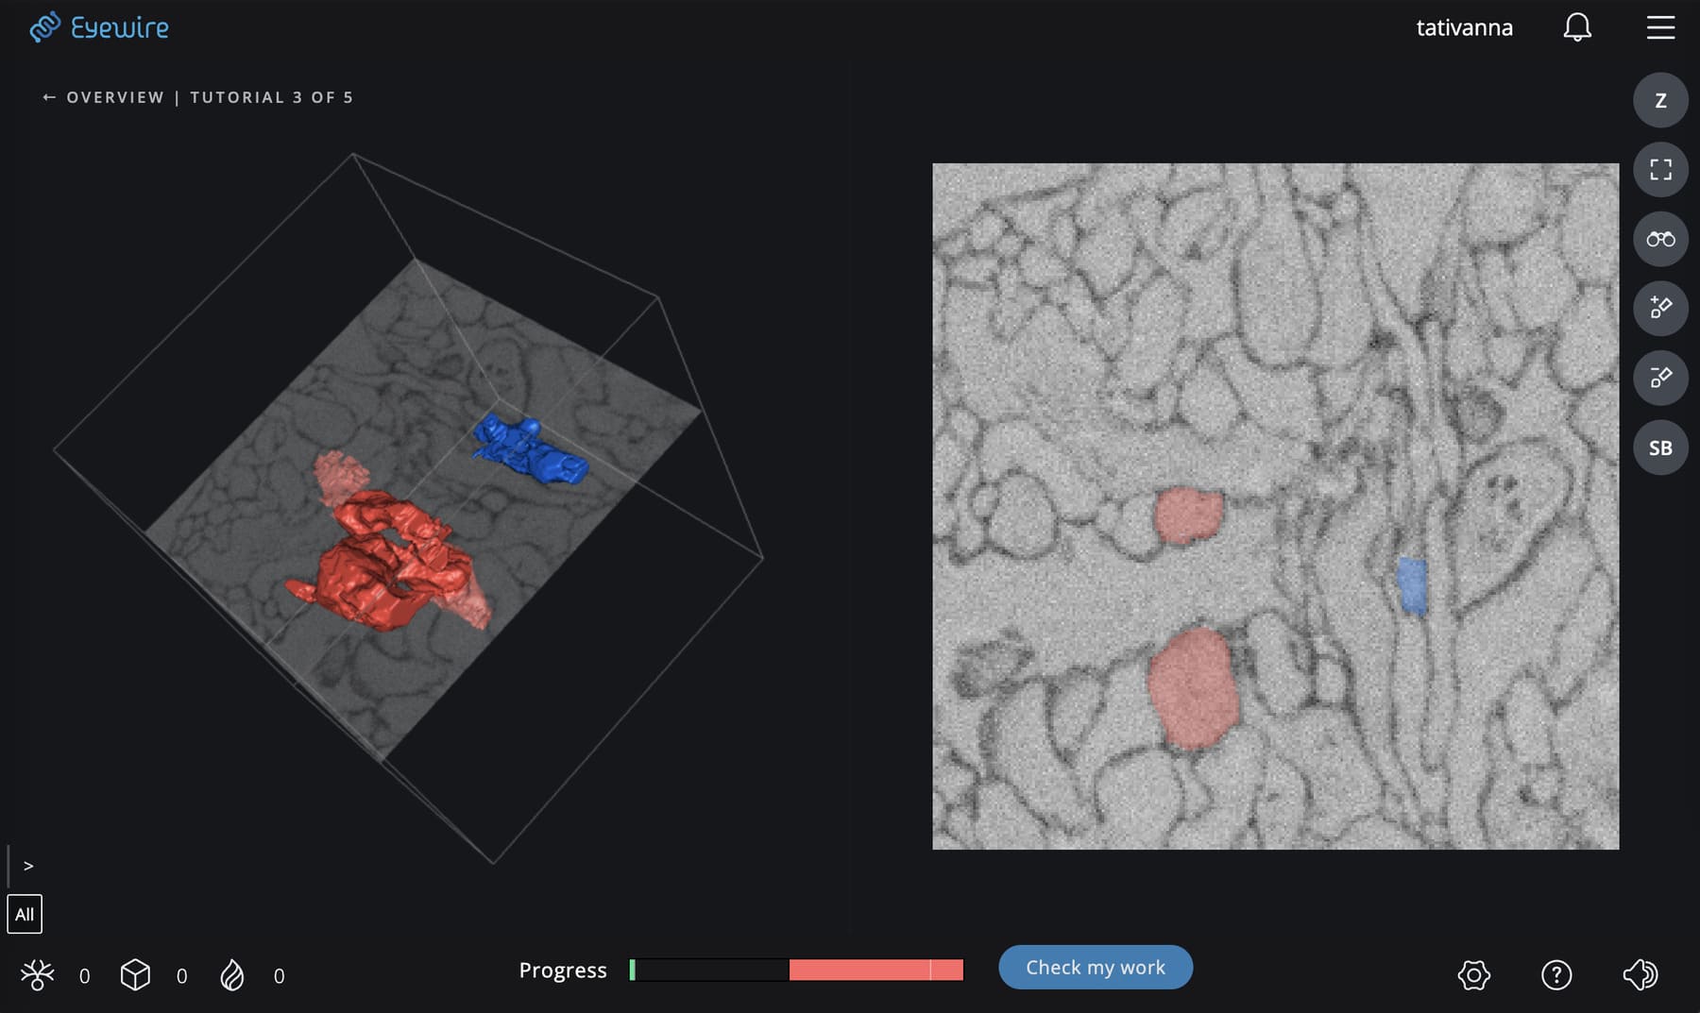Click the Z button in sidebar
Image resolution: width=1700 pixels, height=1013 pixels.
click(1659, 100)
